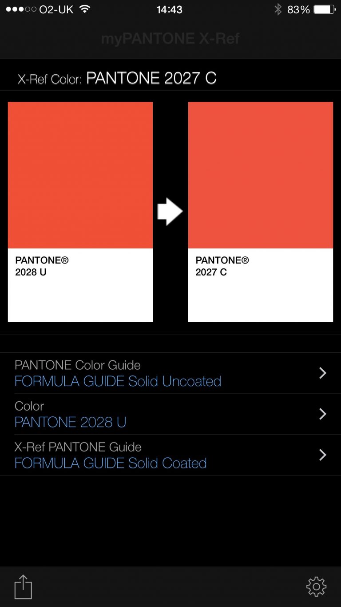This screenshot has width=341, height=607.
Task: Tap the signal strength dots indicator
Action: [x=21, y=9]
